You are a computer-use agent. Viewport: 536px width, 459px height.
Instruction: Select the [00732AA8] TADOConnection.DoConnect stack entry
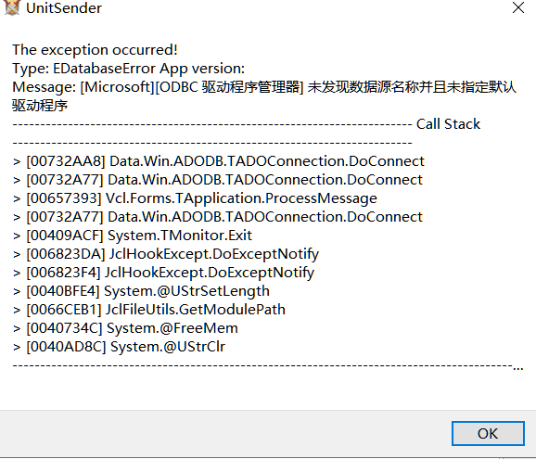pyautogui.click(x=219, y=161)
